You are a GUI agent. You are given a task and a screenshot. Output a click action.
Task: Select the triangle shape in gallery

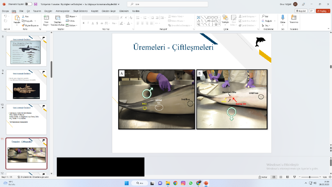click(x=198, y=21)
